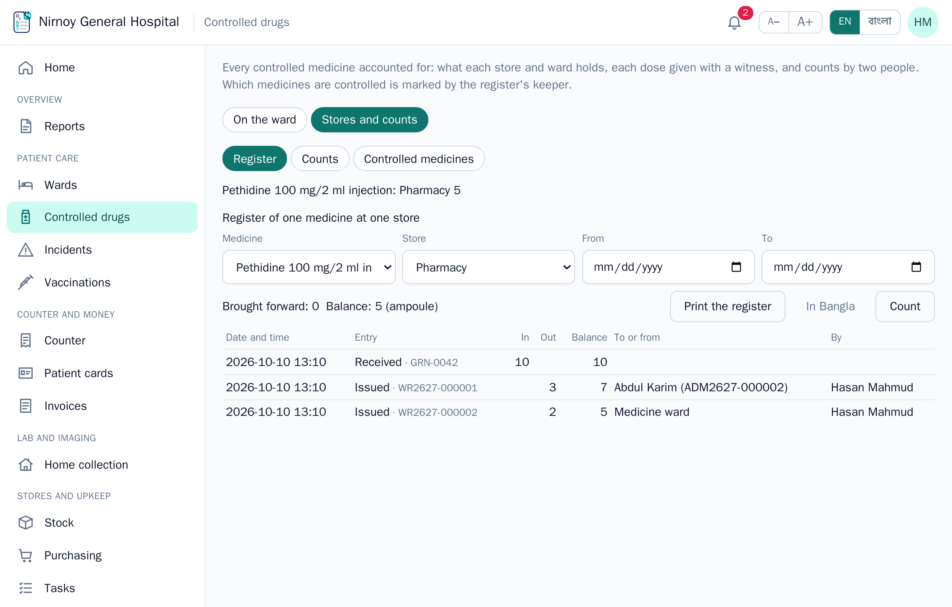The height and width of the screenshot is (607, 952).
Task: Click the Count button
Action: 905,306
